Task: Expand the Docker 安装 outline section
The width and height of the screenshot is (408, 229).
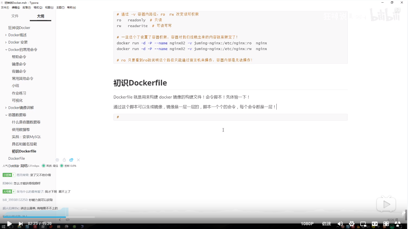Action: click(x=6, y=42)
